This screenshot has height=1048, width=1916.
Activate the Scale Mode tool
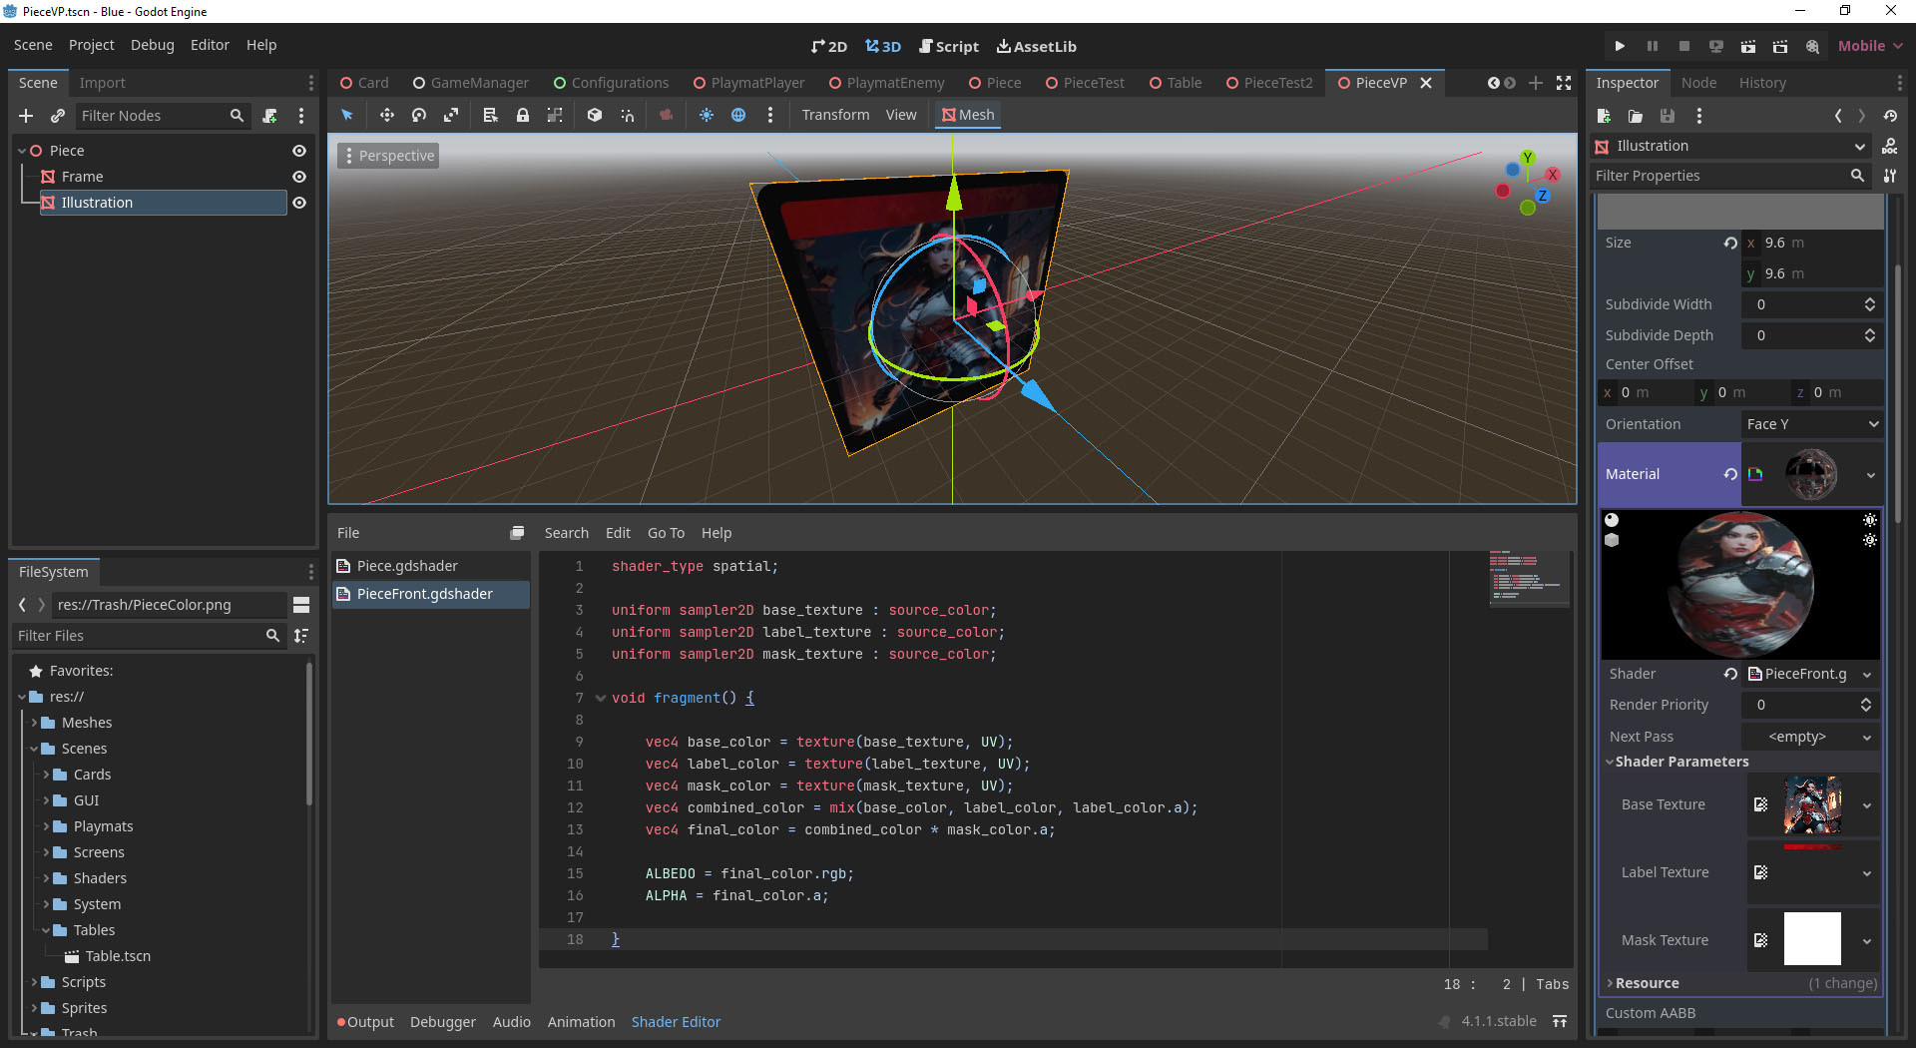coord(451,115)
